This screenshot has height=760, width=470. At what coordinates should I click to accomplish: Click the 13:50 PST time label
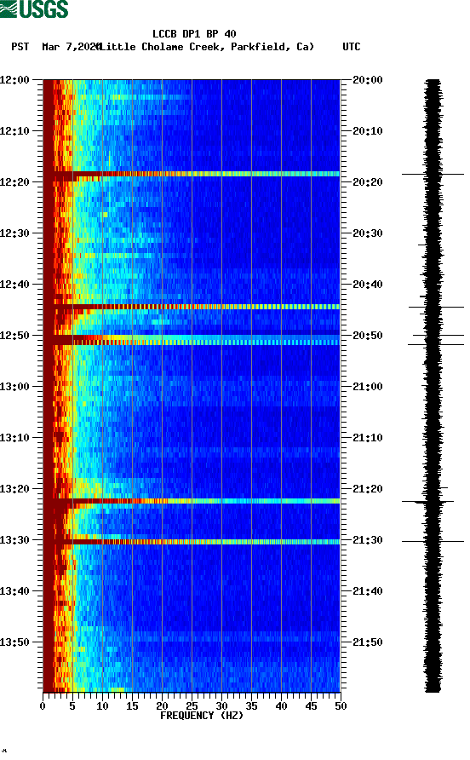pos(15,642)
